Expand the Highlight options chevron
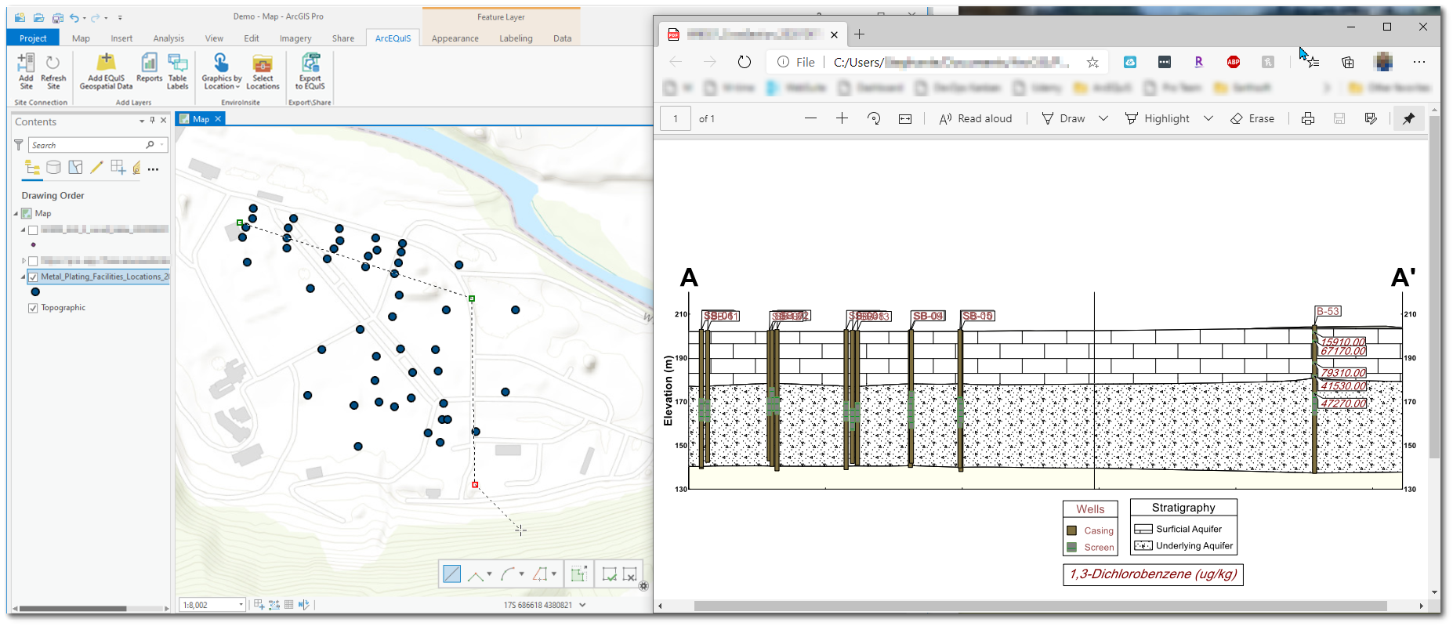1453x626 pixels. [x=1208, y=118]
